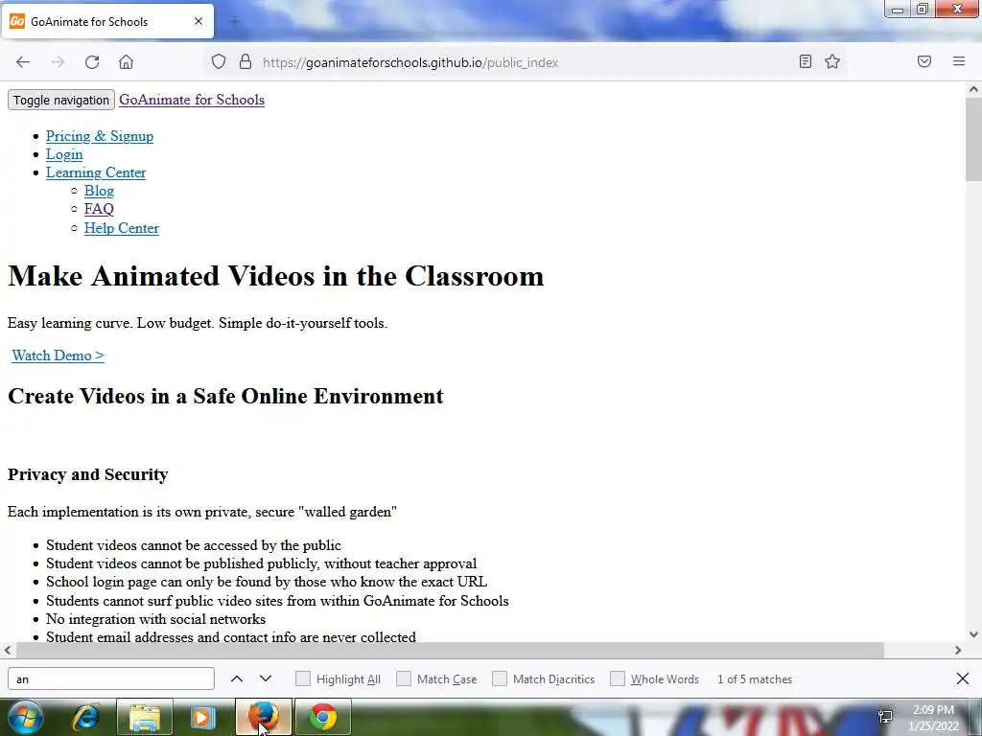Viewport: 982px width, 736px height.
Task: Switch to Firefox in taskbar
Action: [x=264, y=717]
